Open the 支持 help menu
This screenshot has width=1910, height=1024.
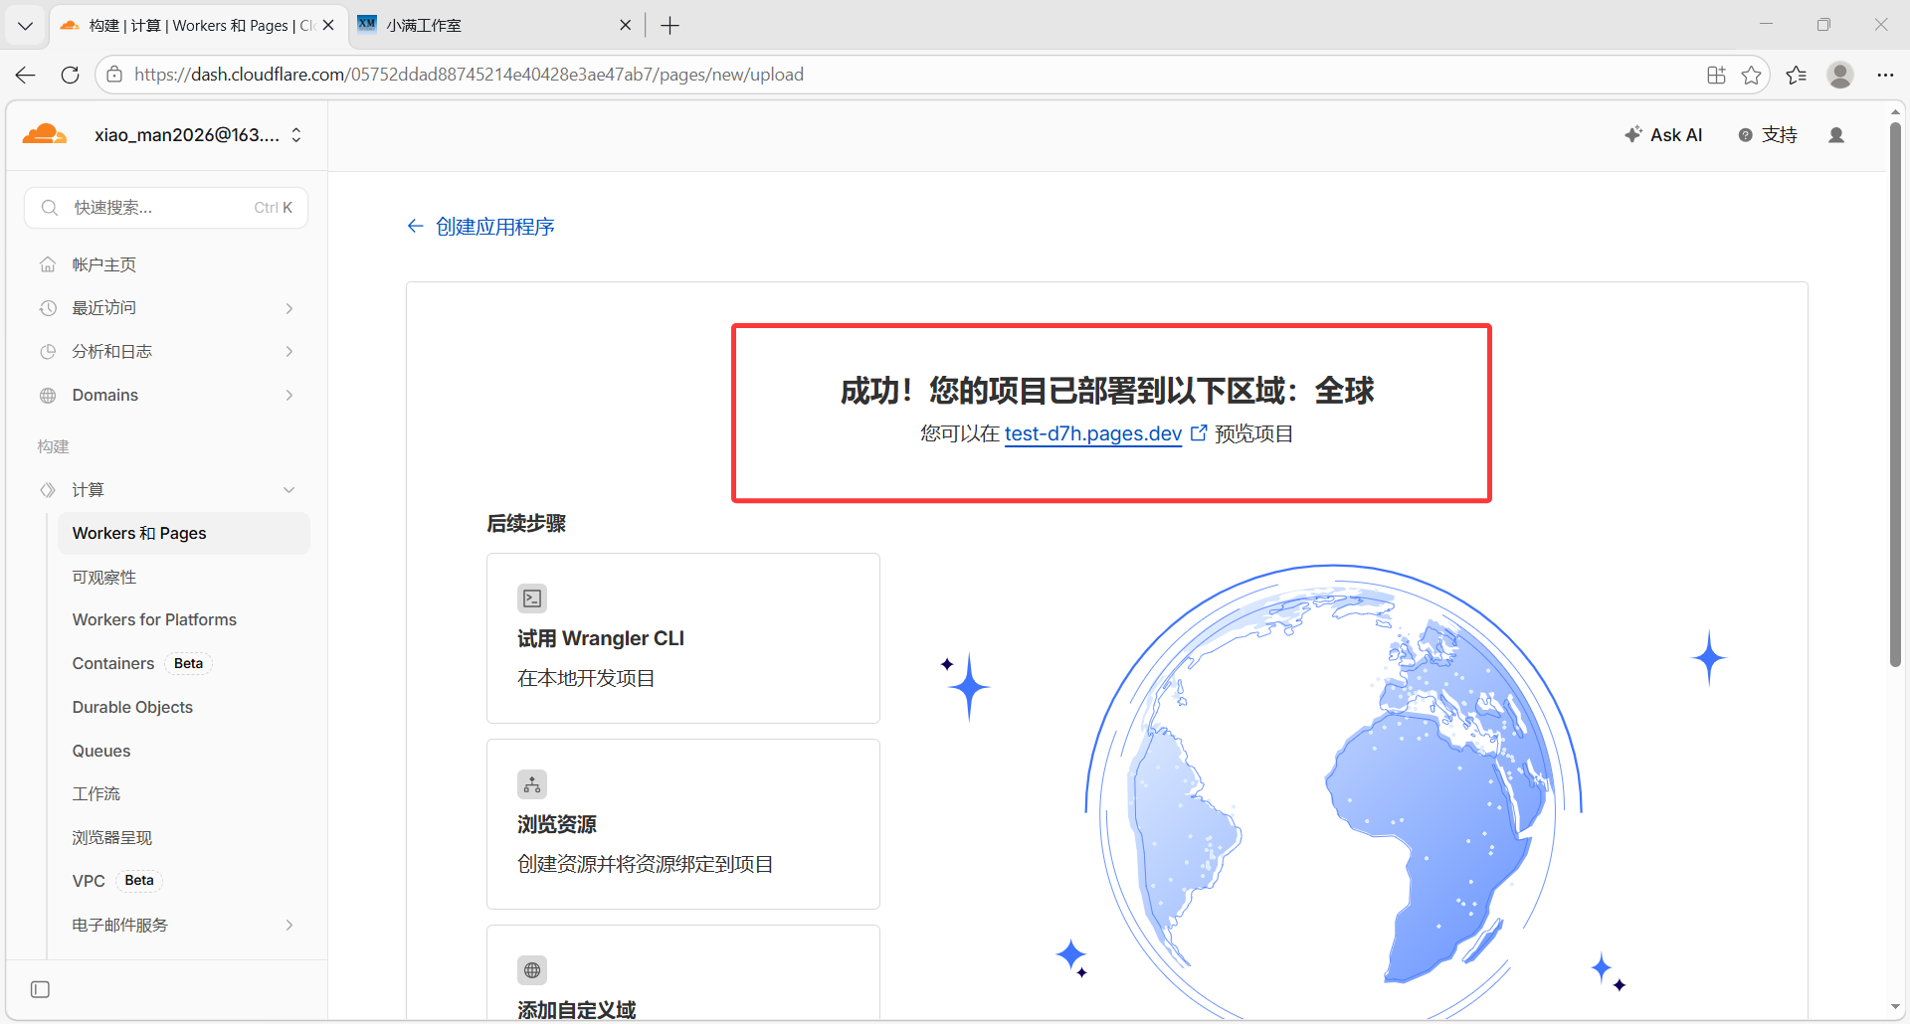point(1768,135)
